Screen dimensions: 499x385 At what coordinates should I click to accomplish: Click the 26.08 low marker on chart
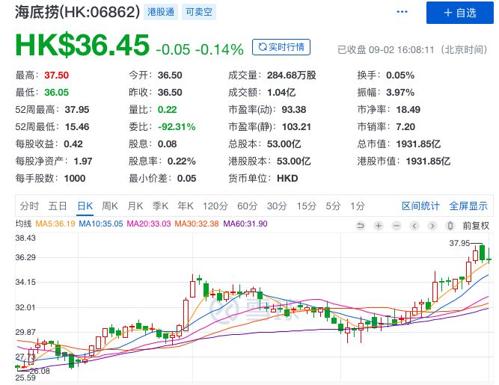pyautogui.click(x=40, y=371)
